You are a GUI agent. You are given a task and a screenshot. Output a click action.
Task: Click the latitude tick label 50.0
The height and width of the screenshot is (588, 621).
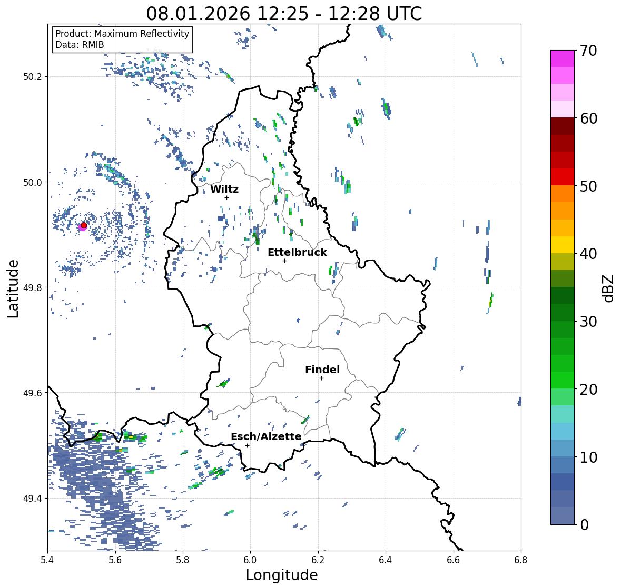point(33,183)
